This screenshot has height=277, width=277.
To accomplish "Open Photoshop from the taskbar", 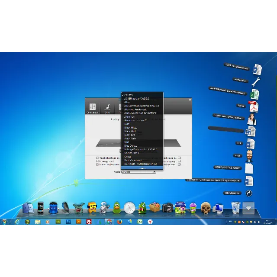I will point(68,222).
